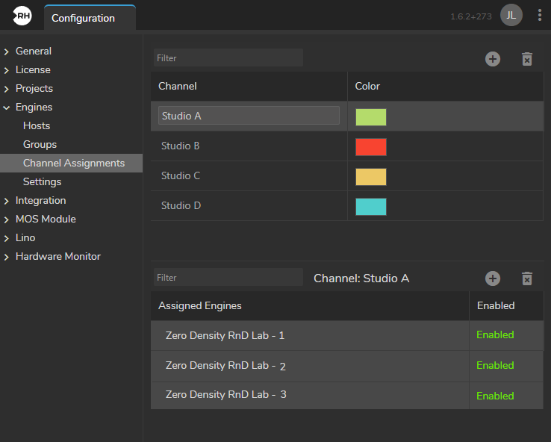Add assigned engine with plus icon
The height and width of the screenshot is (442, 551).
(493, 278)
